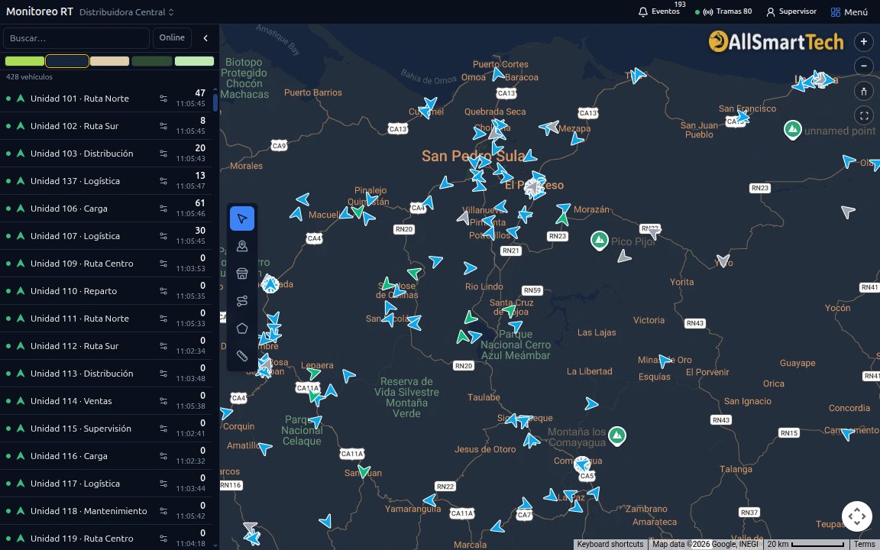Screen dimensions: 880x550
Task: Open route options for Unidad 101
Action: point(163,99)
